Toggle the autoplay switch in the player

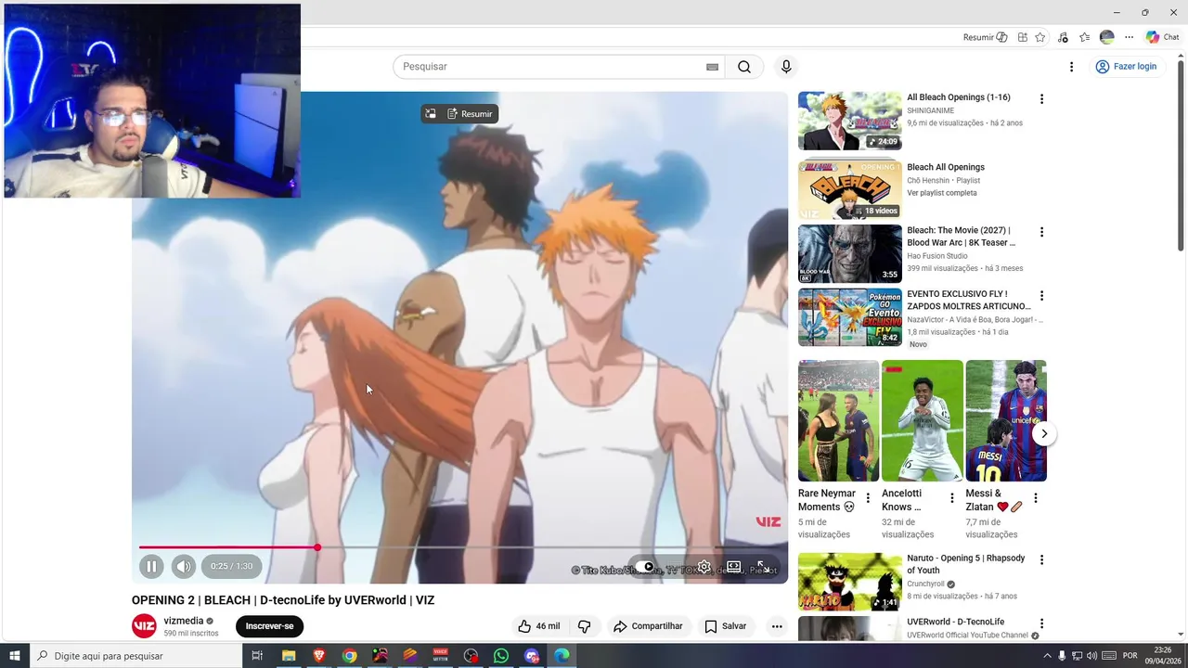coord(646,567)
